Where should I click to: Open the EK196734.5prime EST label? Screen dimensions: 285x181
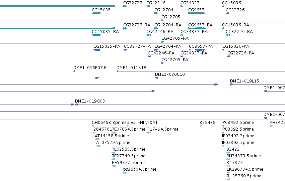tap(245, 170)
